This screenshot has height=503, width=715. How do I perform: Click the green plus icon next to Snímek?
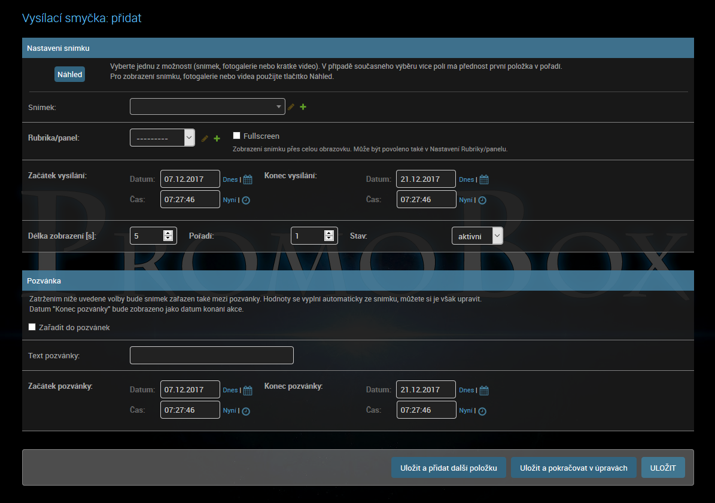[303, 107]
